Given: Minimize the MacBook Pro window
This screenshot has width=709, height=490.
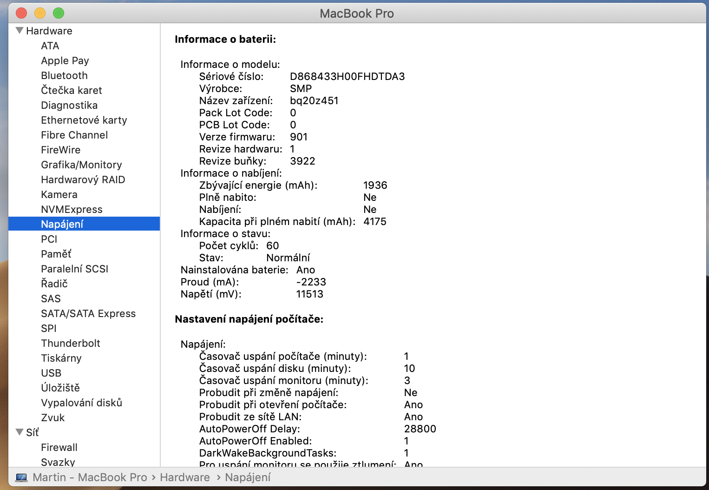Looking at the screenshot, I should [x=40, y=13].
